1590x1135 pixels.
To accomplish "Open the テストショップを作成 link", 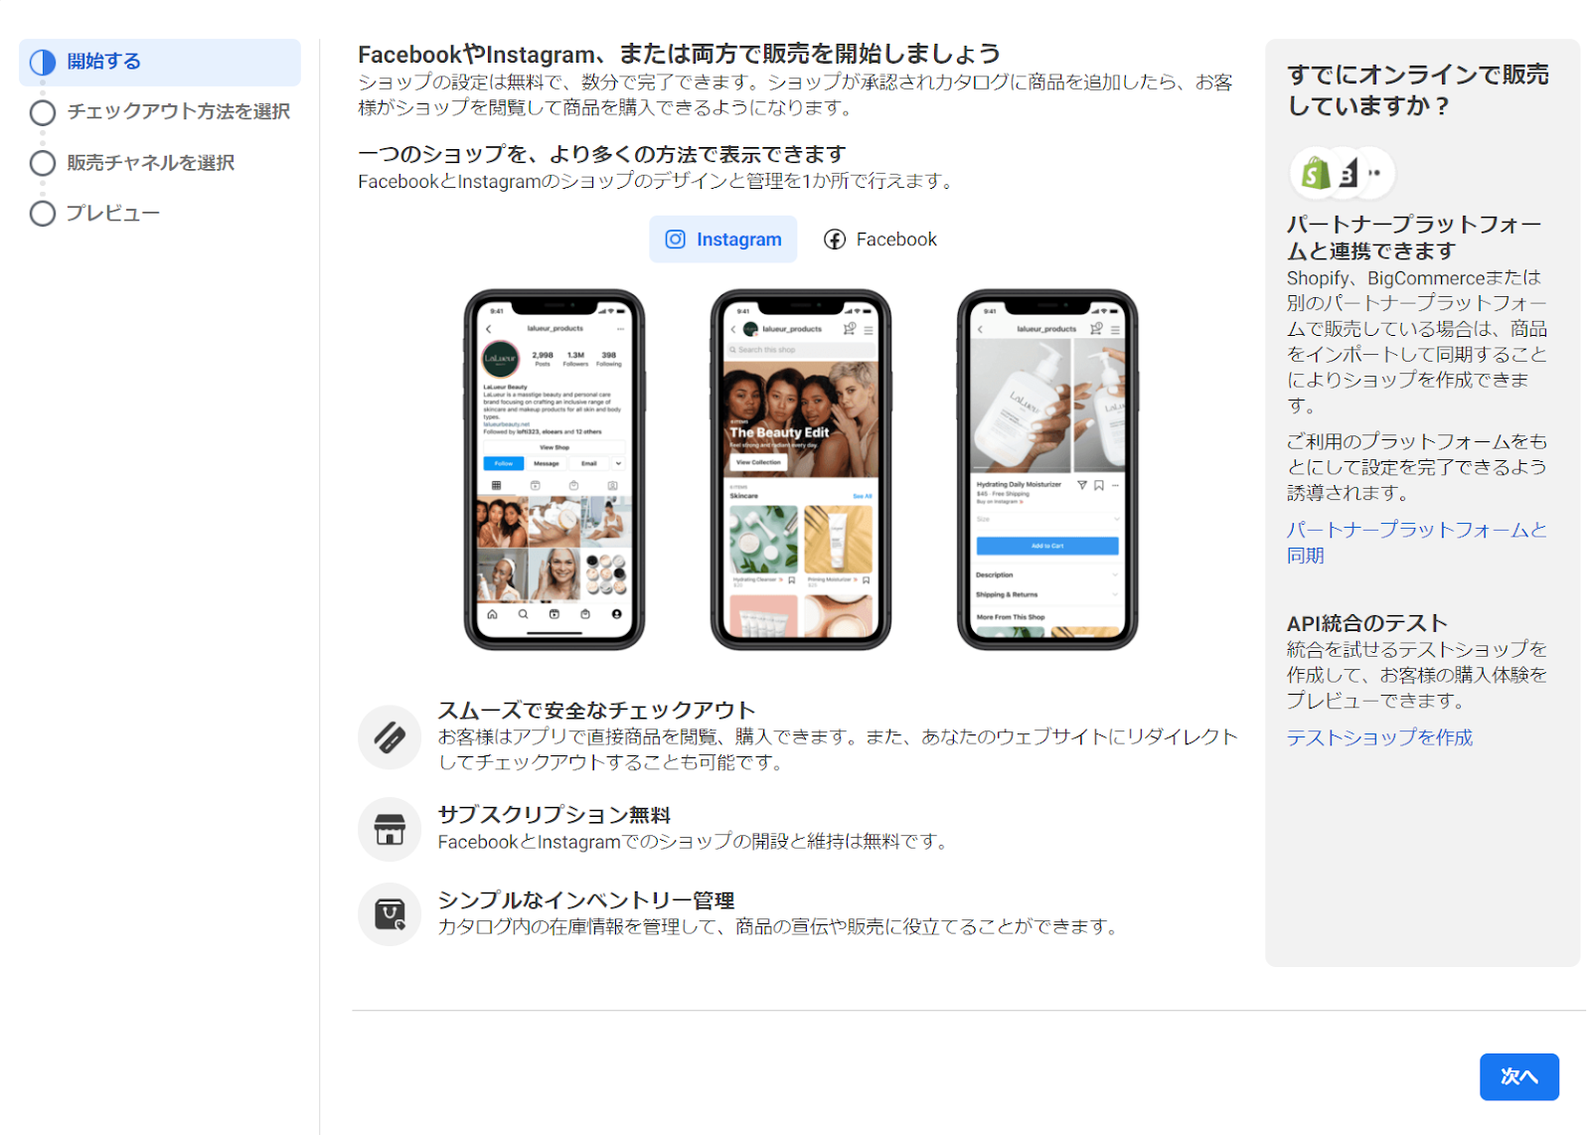I will tap(1379, 737).
